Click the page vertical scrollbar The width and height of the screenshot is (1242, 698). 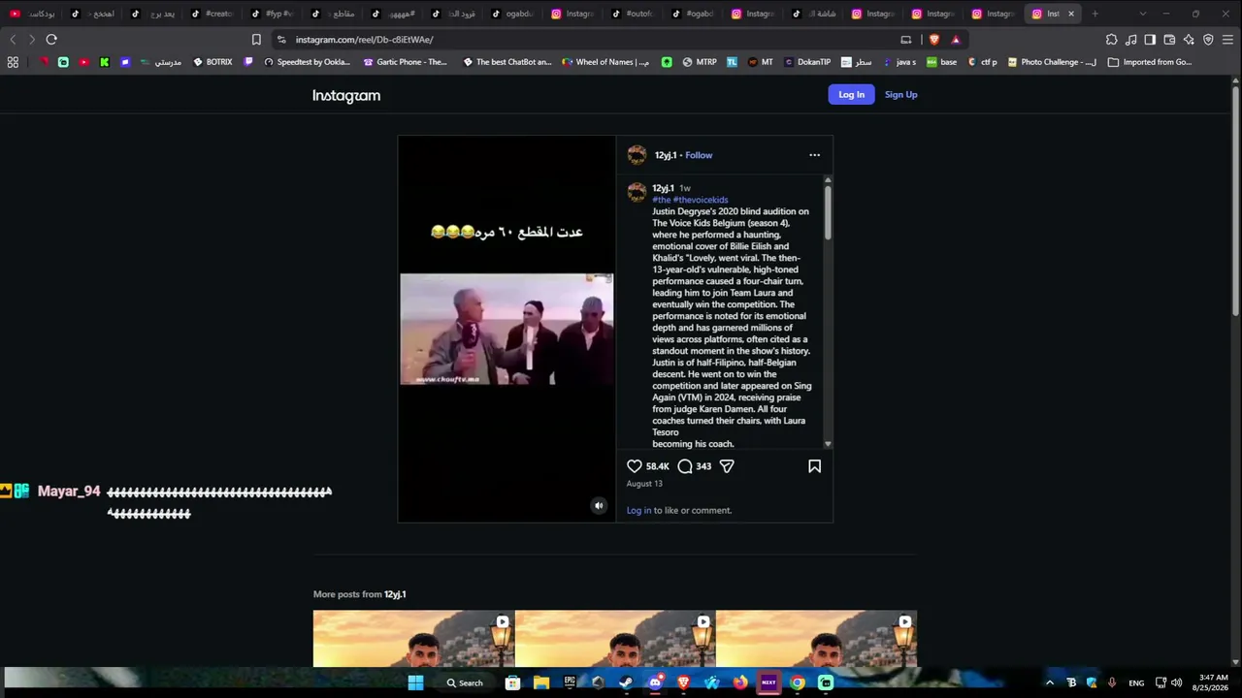(1235, 200)
